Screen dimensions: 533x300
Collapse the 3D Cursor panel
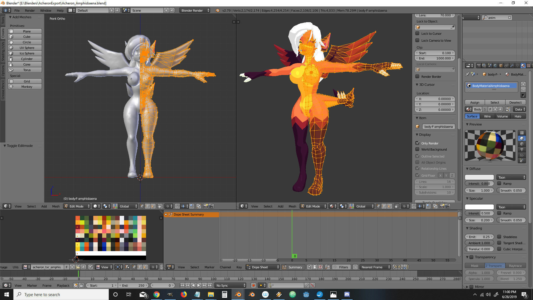[417, 84]
